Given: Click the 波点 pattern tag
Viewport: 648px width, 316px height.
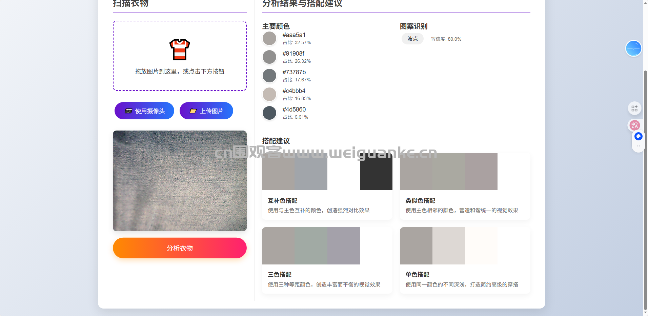Looking at the screenshot, I should pyautogui.click(x=412, y=39).
